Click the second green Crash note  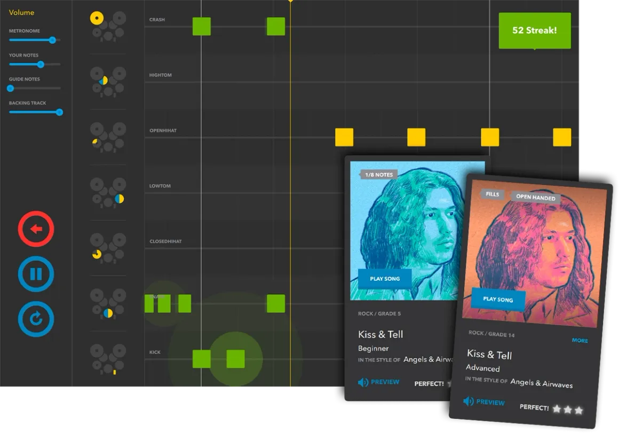pyautogui.click(x=275, y=27)
